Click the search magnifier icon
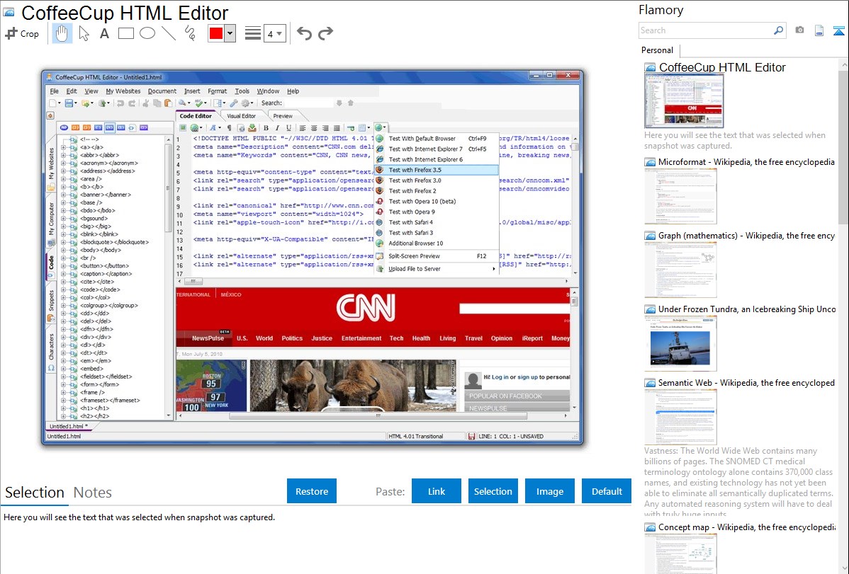 [778, 30]
